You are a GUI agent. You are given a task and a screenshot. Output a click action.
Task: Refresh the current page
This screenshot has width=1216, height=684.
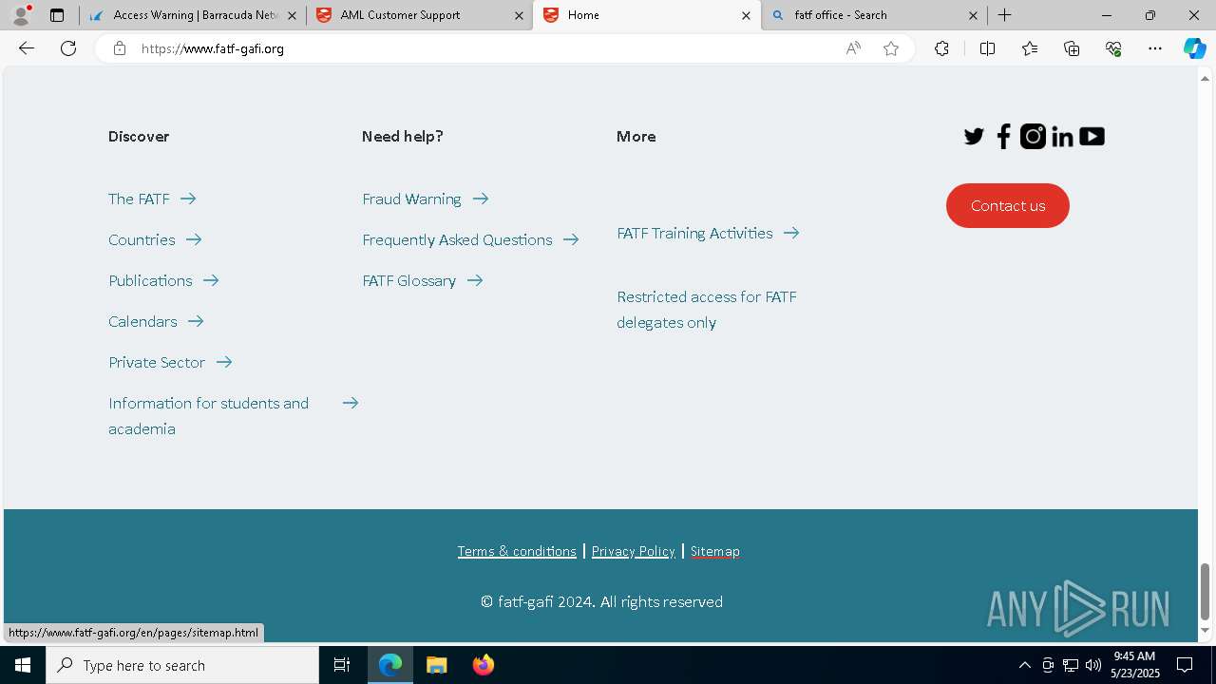[68, 48]
